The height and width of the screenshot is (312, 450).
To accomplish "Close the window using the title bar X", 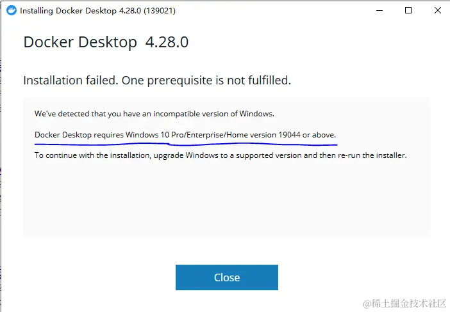I will click(438, 11).
